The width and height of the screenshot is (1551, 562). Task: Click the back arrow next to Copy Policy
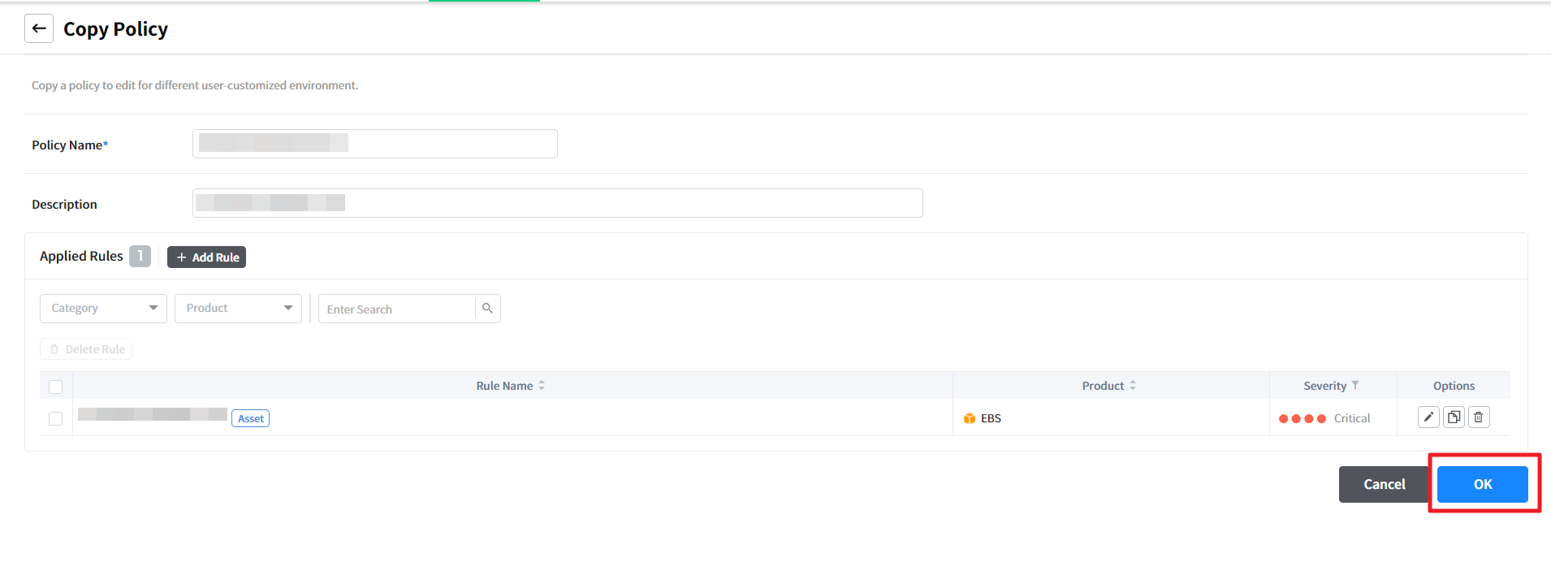tap(39, 28)
